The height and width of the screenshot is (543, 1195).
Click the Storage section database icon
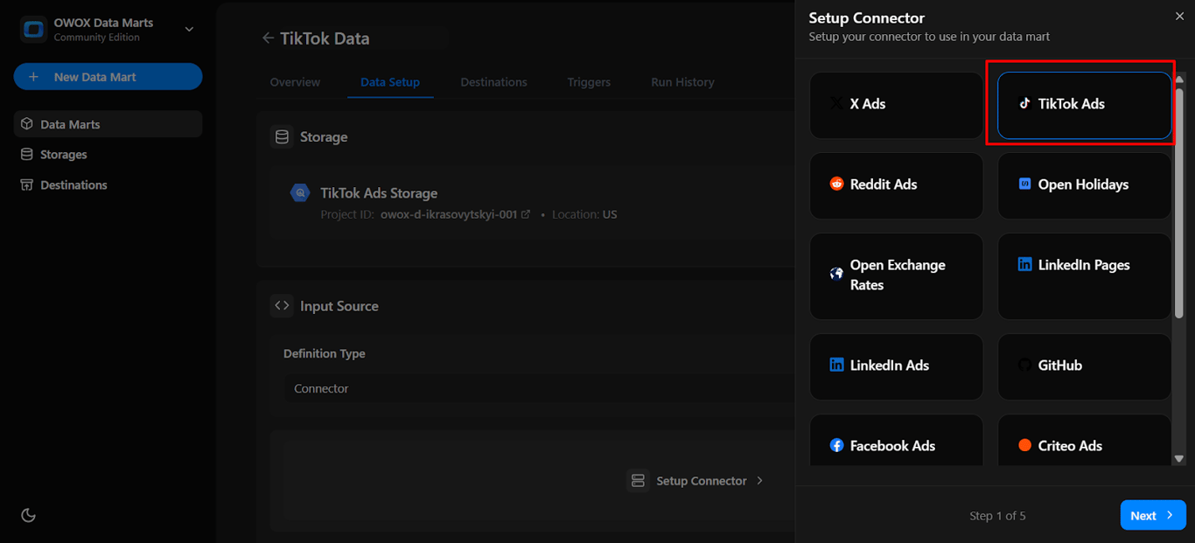[282, 137]
